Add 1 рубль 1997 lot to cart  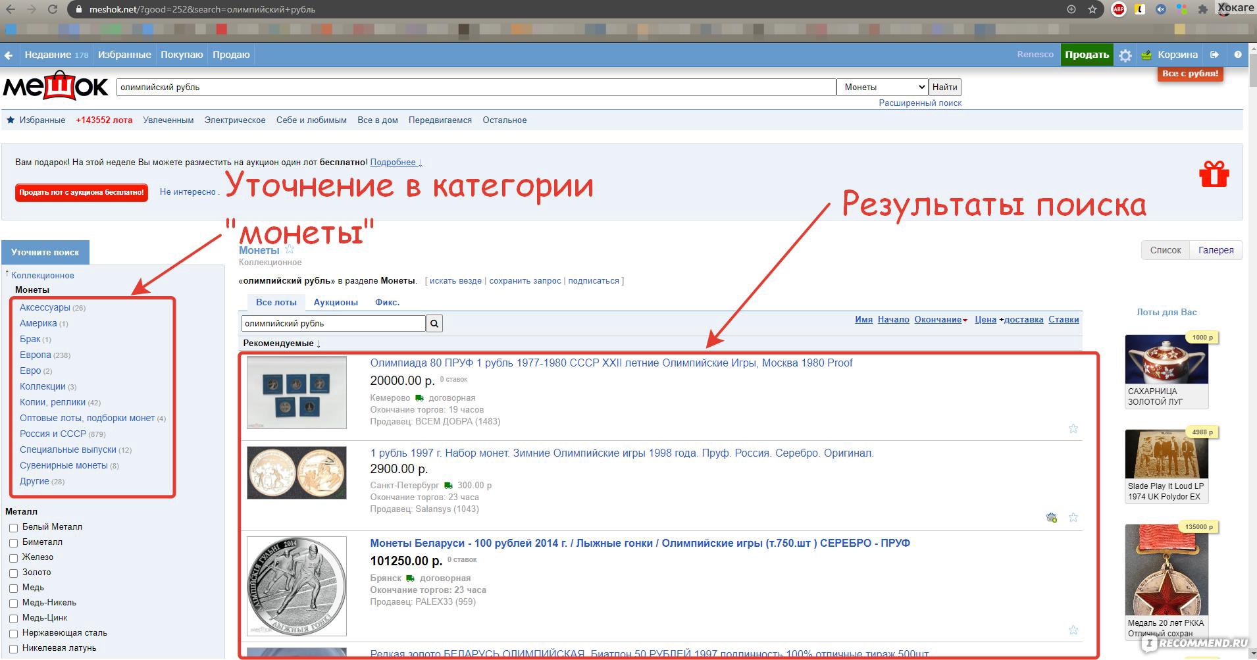tap(1052, 517)
